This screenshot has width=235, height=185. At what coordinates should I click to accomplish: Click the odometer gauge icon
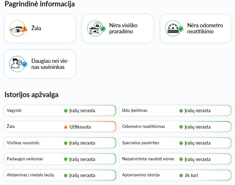(174, 29)
